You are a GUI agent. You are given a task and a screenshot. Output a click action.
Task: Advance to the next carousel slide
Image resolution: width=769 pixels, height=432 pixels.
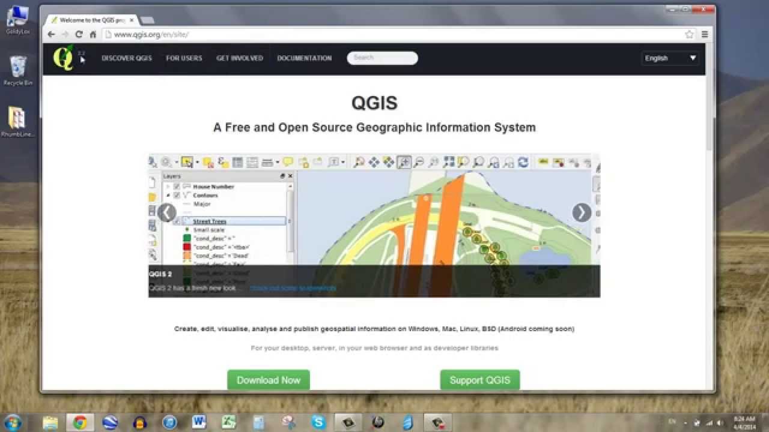(x=582, y=212)
